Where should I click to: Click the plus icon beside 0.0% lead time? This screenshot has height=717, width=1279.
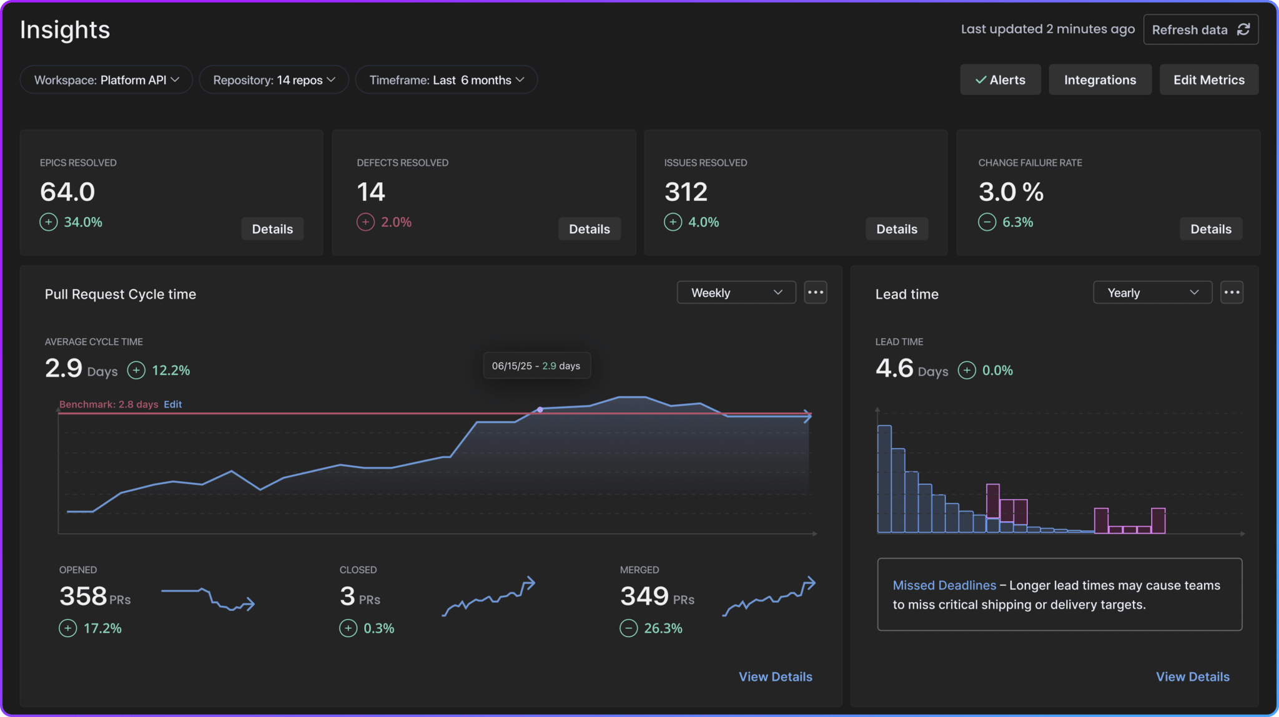[x=967, y=370]
